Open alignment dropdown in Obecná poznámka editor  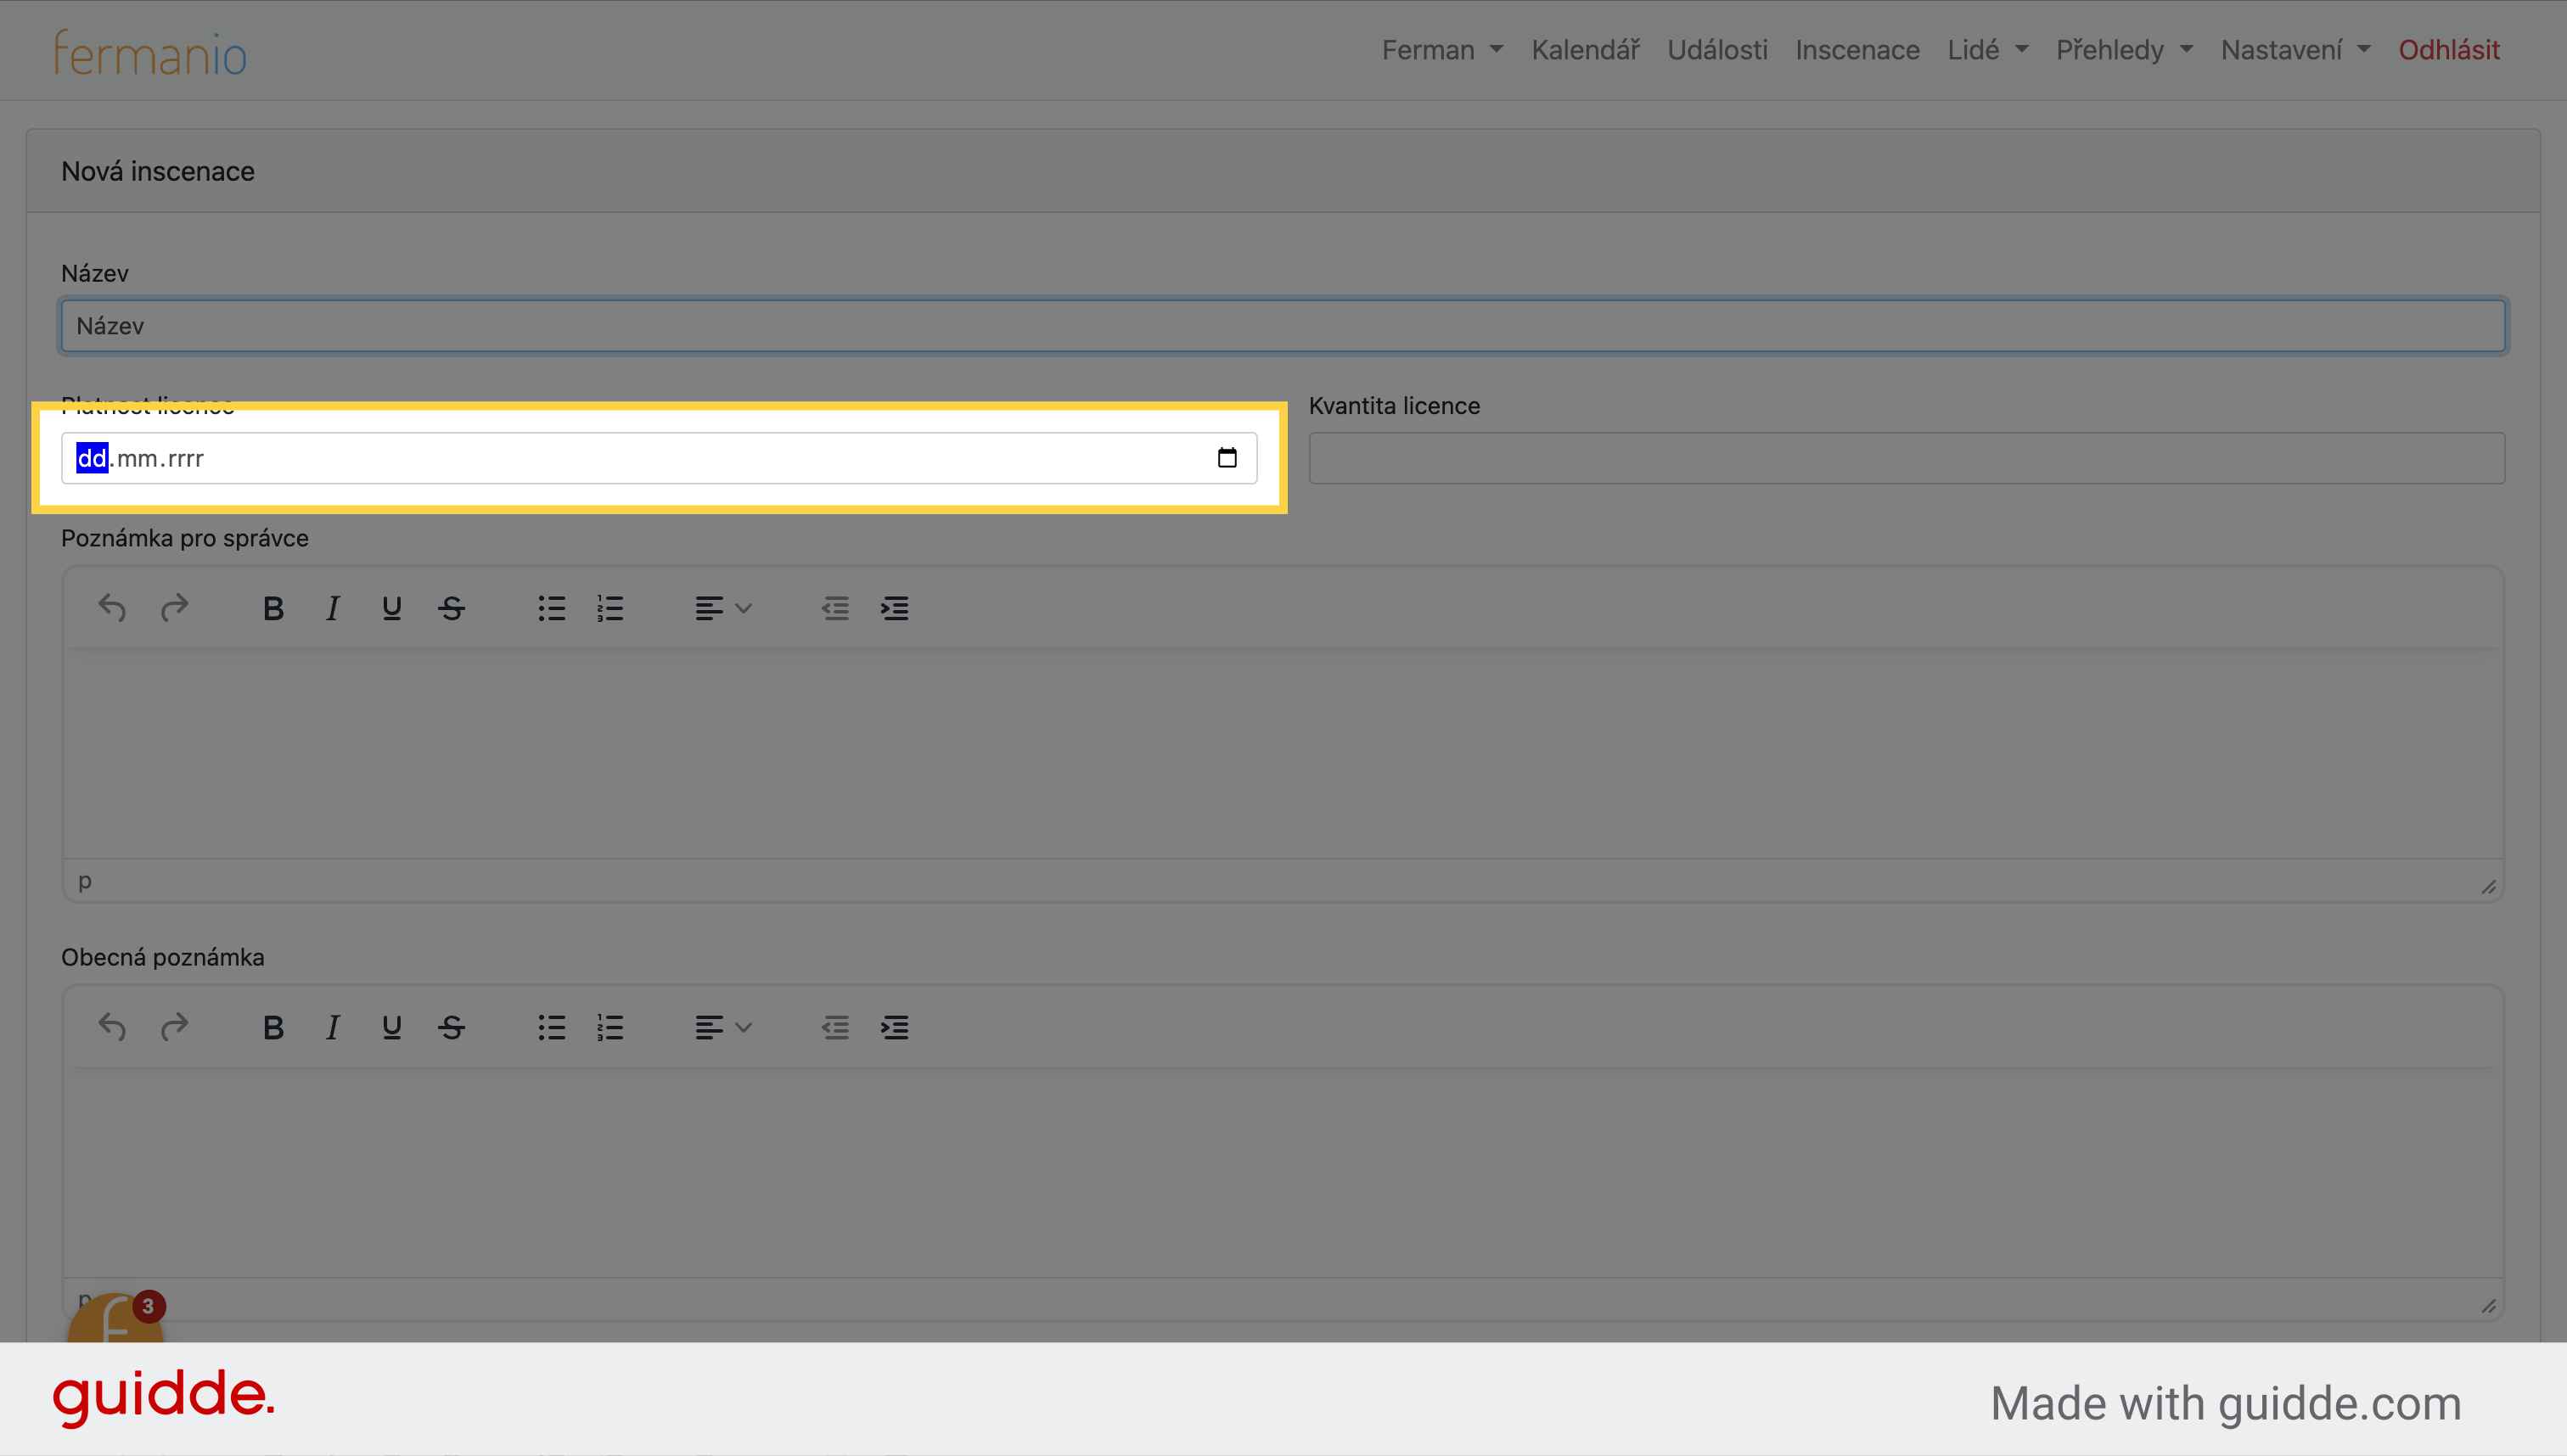723,1027
